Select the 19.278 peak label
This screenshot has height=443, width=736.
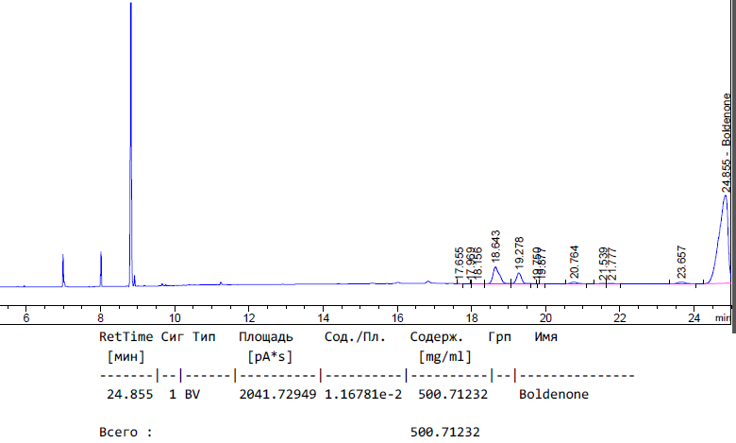(x=518, y=253)
